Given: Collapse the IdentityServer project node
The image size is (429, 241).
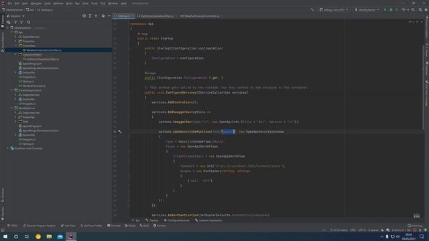Looking at the screenshot, I should [12, 108].
